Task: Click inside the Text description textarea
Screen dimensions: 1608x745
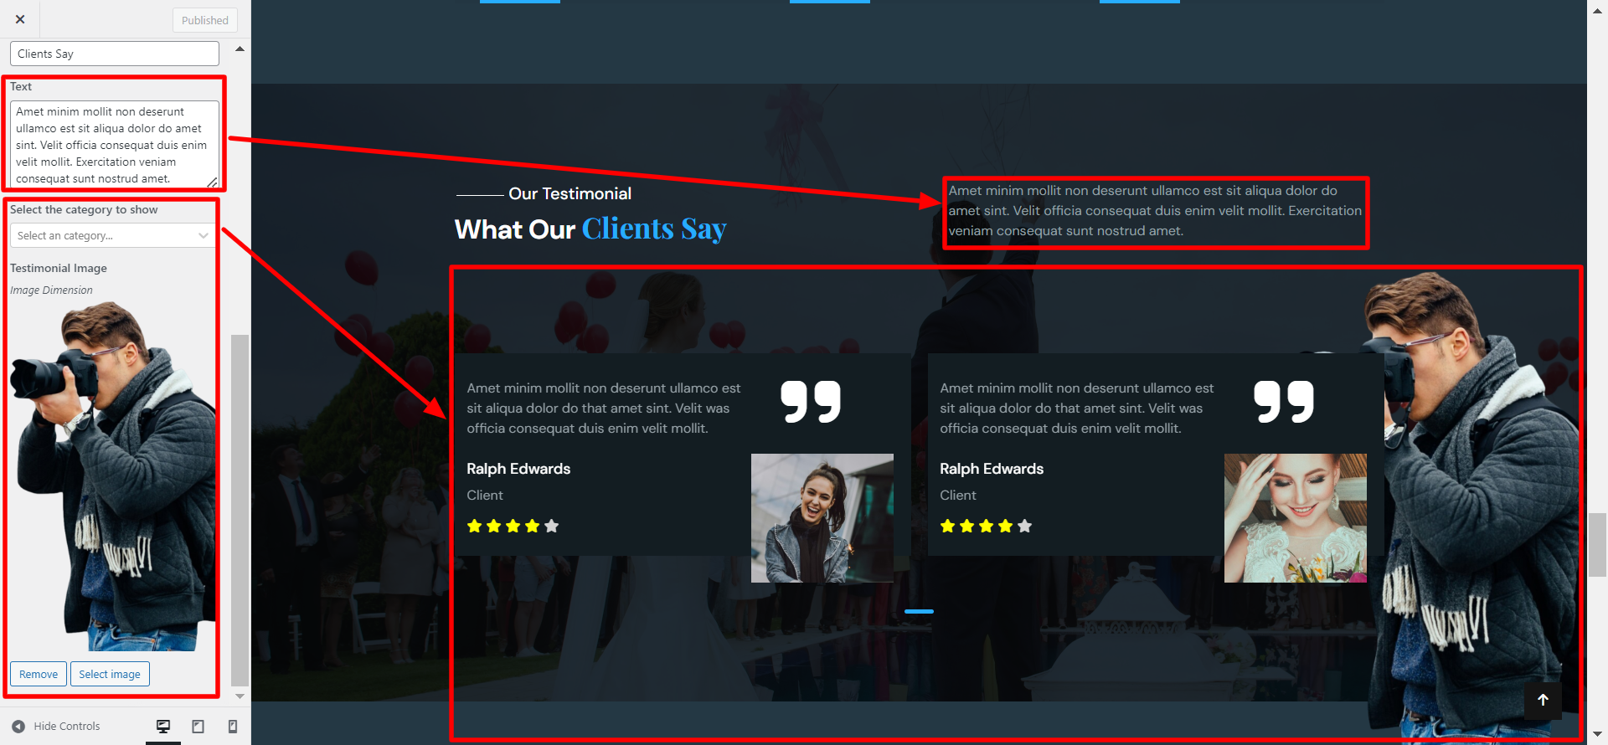Action: pos(113,145)
